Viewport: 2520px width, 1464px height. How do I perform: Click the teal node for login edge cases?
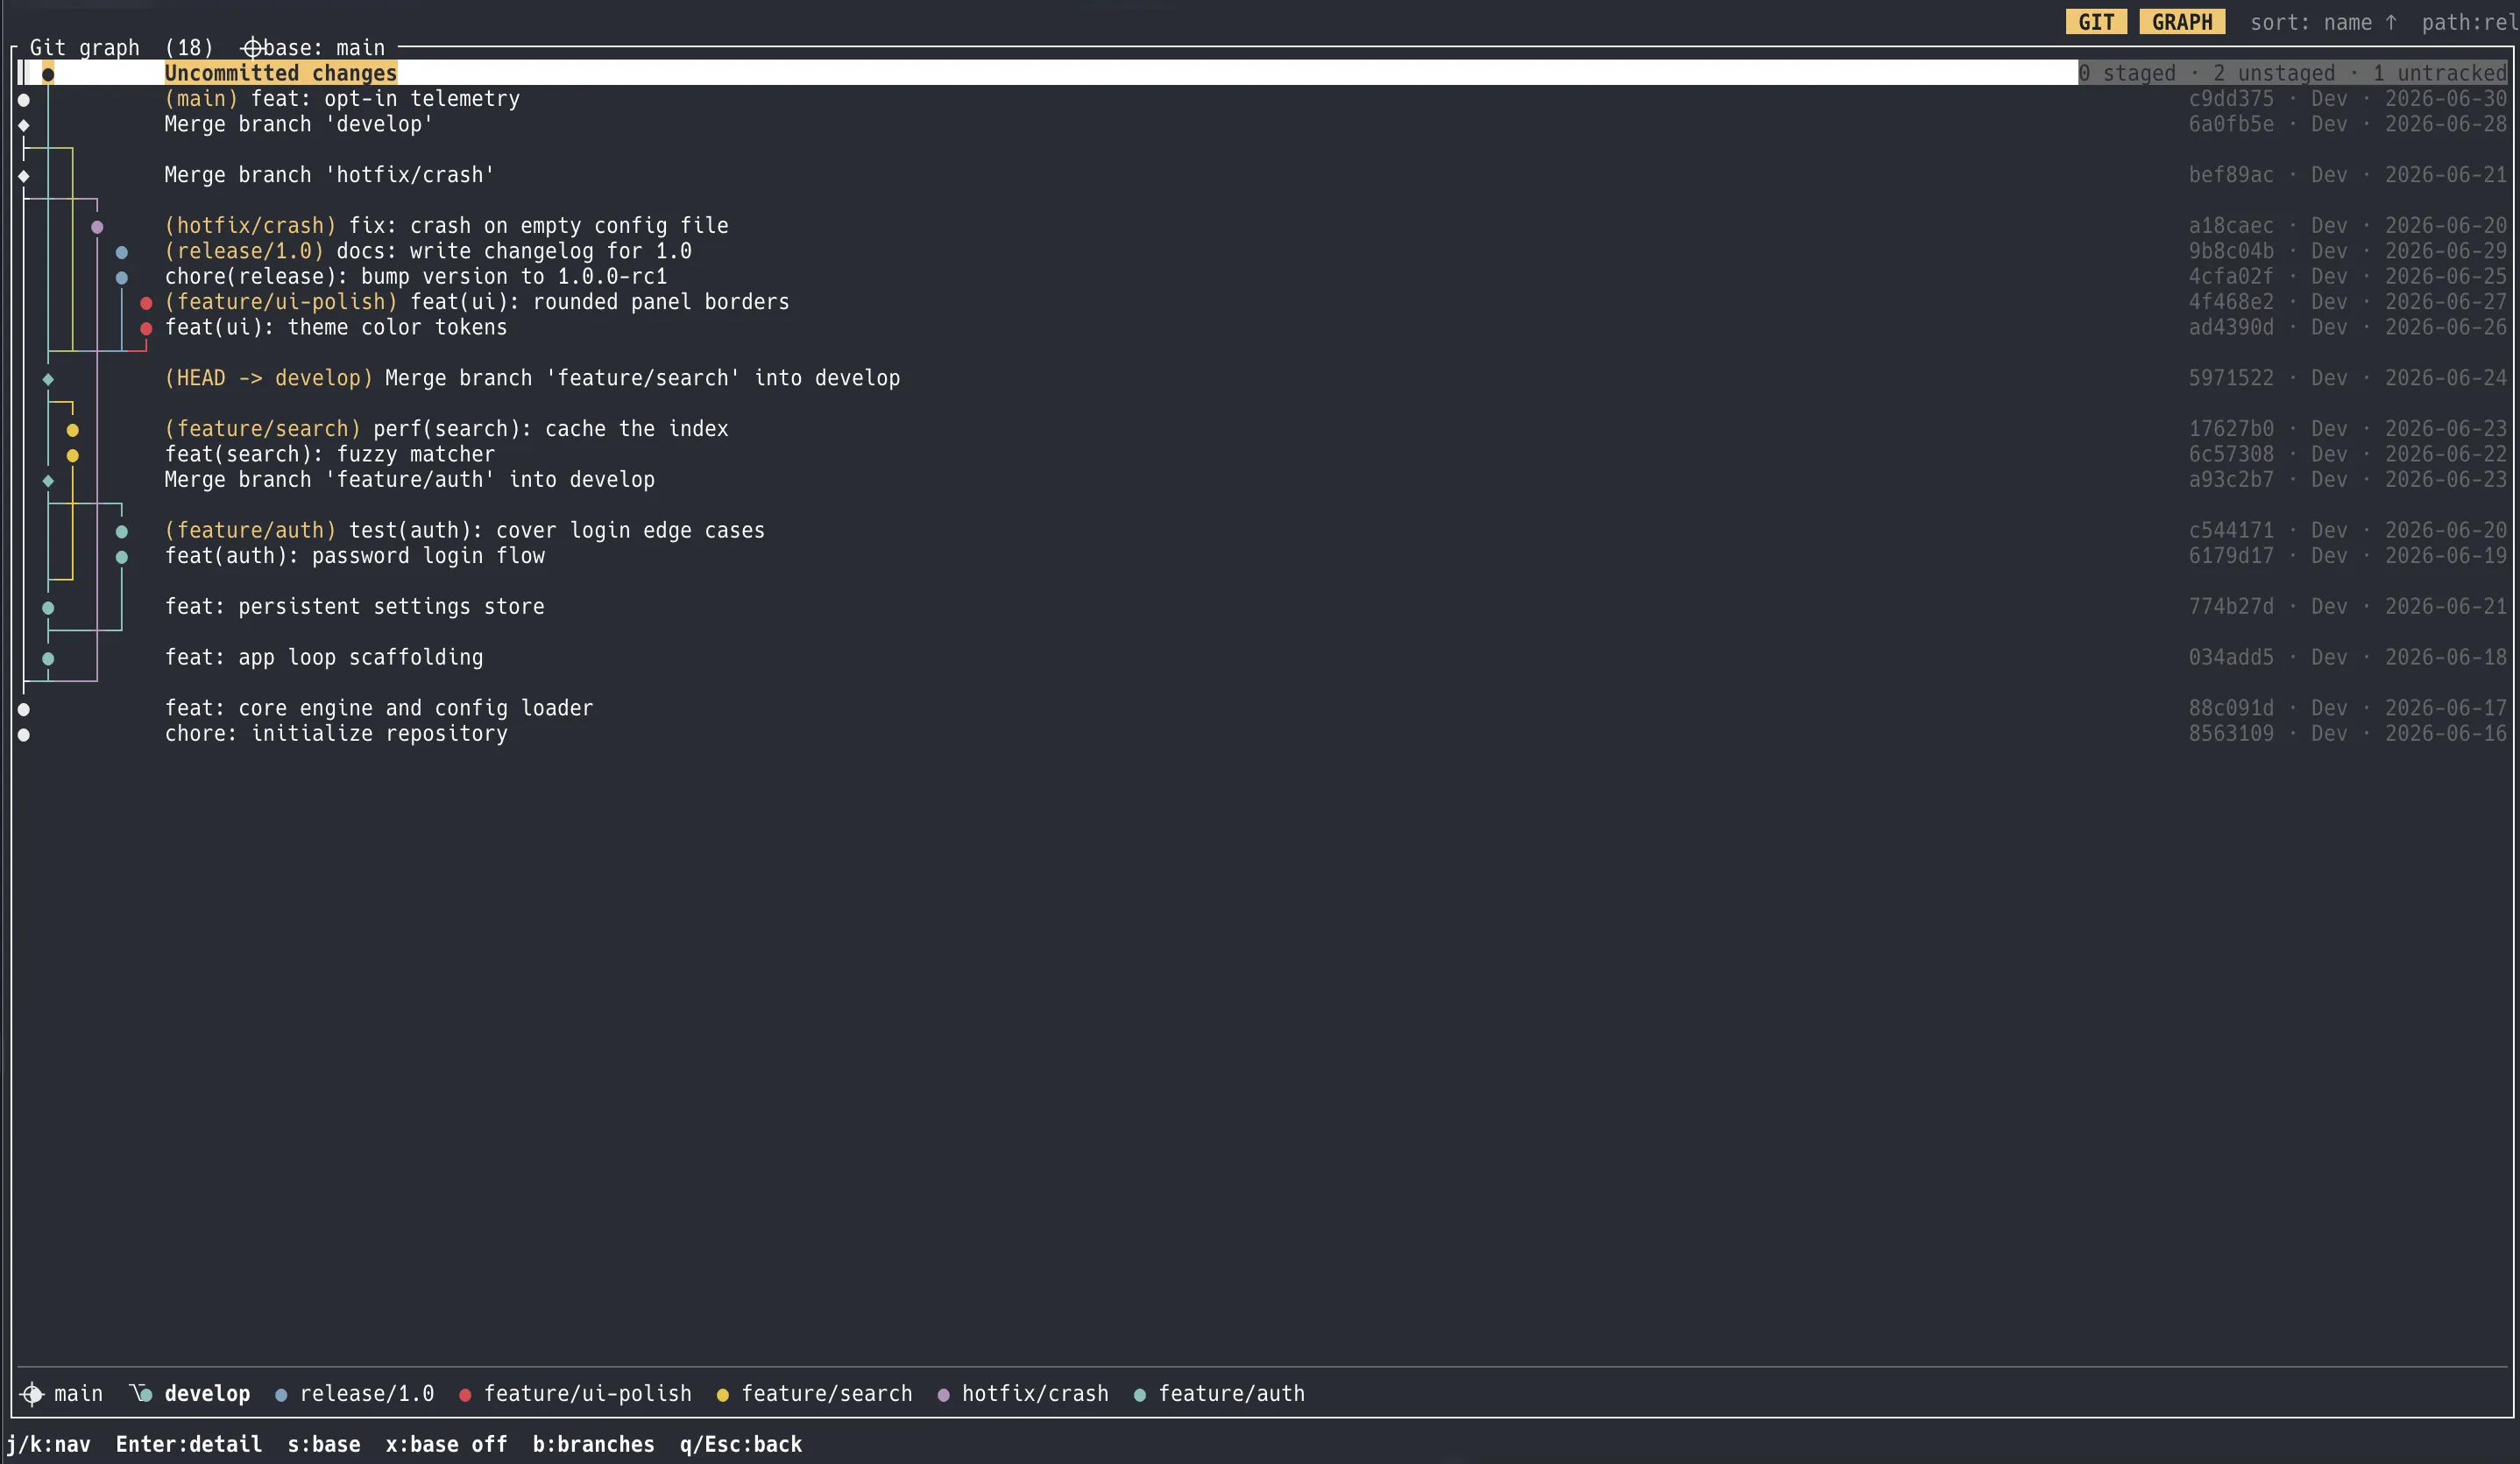[x=121, y=531]
